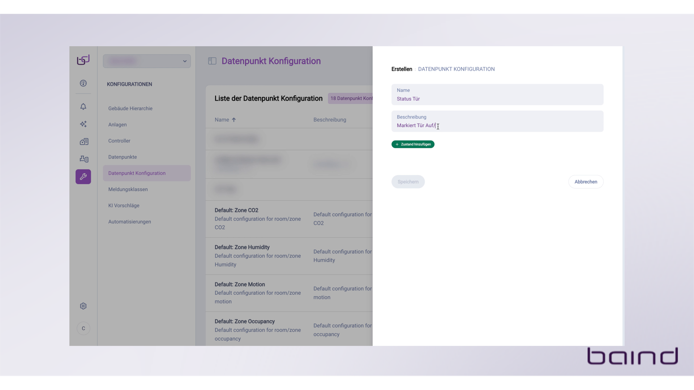This screenshot has width=694, height=390.
Task: Expand the blurred site selector dropdown
Action: (147, 61)
